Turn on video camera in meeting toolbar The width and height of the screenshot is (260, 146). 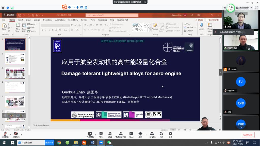[16, 134]
